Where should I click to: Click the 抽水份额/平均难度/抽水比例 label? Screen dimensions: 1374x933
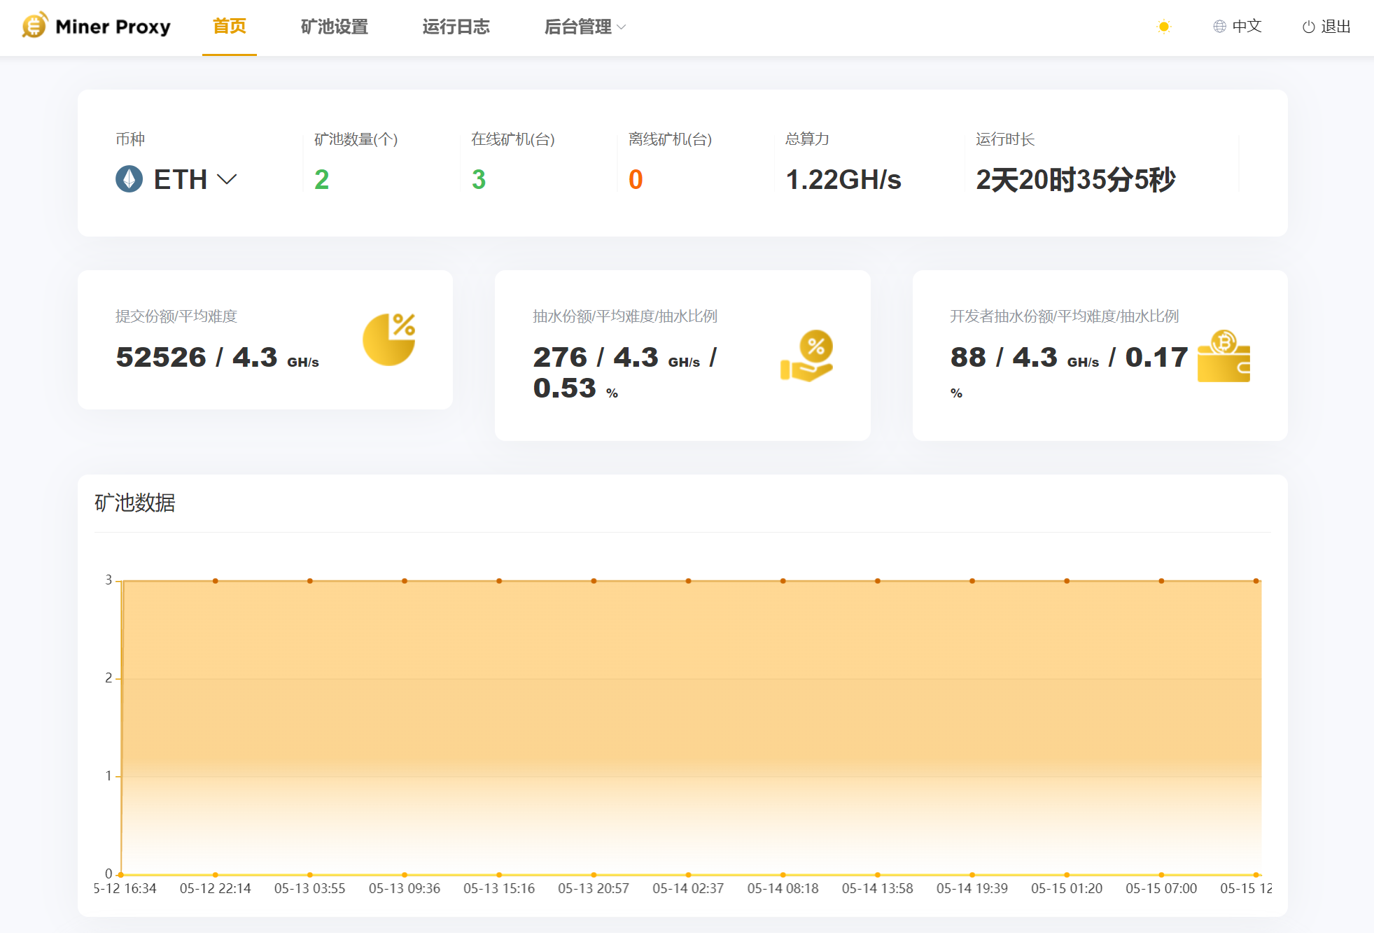pos(625,316)
